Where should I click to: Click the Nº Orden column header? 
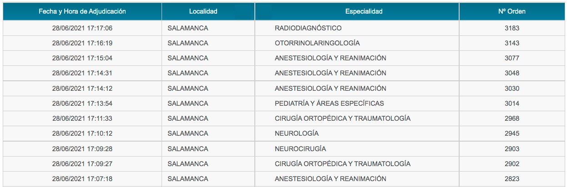pyautogui.click(x=511, y=11)
